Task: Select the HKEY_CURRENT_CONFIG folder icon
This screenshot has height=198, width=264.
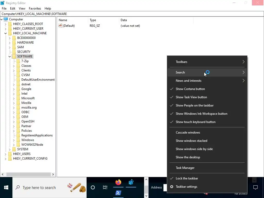Action: [x=10, y=159]
